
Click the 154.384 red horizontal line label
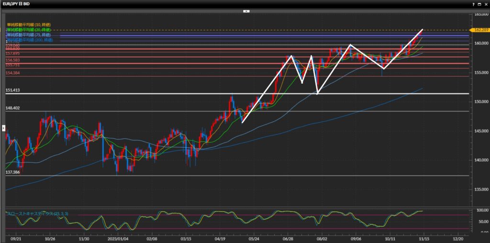tap(12, 73)
